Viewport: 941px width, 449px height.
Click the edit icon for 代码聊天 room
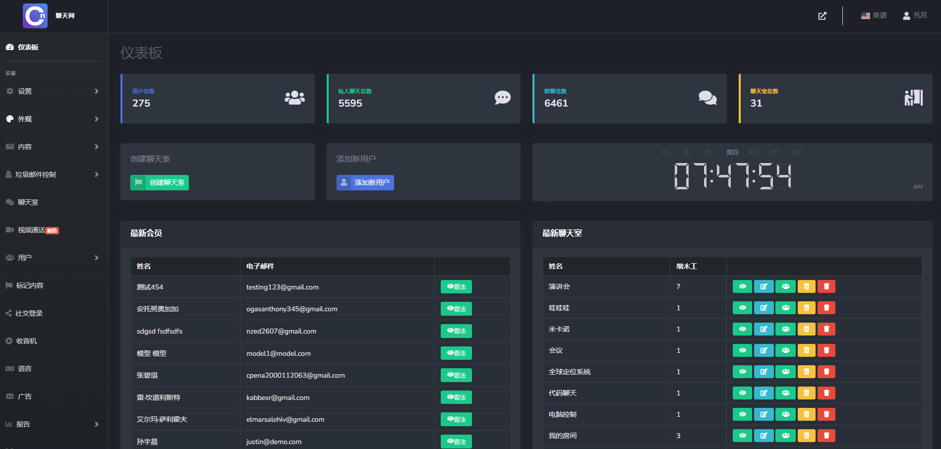(764, 393)
